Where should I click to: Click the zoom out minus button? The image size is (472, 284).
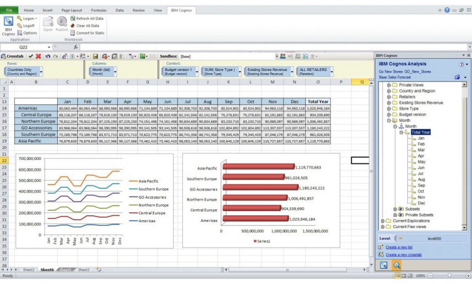tap(431, 276)
